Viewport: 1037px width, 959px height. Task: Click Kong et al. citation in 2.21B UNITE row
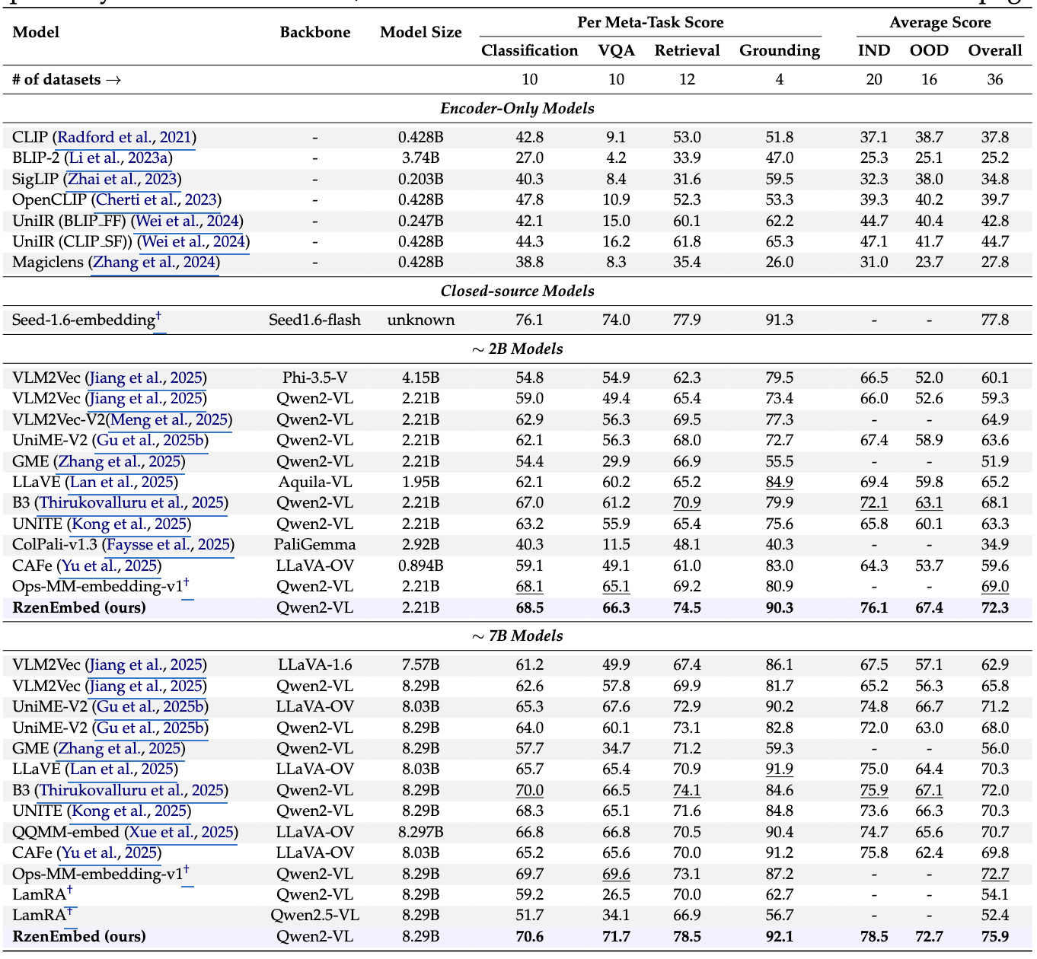129,524
